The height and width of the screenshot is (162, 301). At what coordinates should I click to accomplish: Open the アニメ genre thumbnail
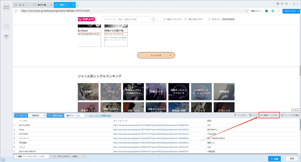(x=111, y=92)
